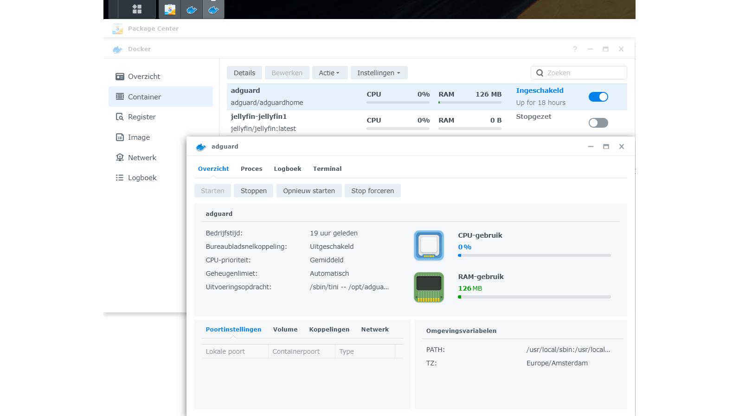Open Logboek in Docker sidebar

tap(147, 178)
